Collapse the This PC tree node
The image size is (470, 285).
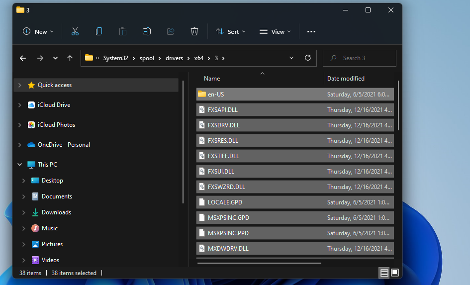pyautogui.click(x=20, y=165)
